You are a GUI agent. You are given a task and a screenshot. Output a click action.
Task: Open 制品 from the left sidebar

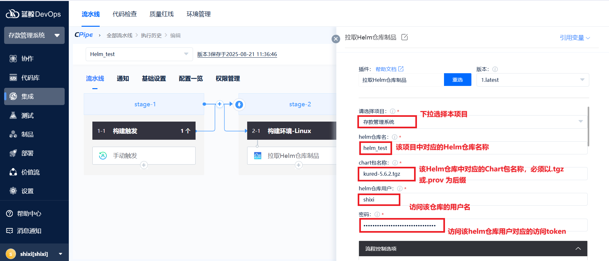27,134
